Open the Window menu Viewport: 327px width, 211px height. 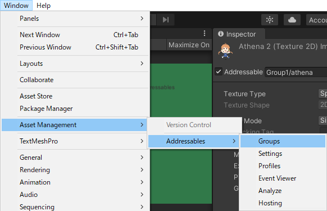[x=16, y=6]
